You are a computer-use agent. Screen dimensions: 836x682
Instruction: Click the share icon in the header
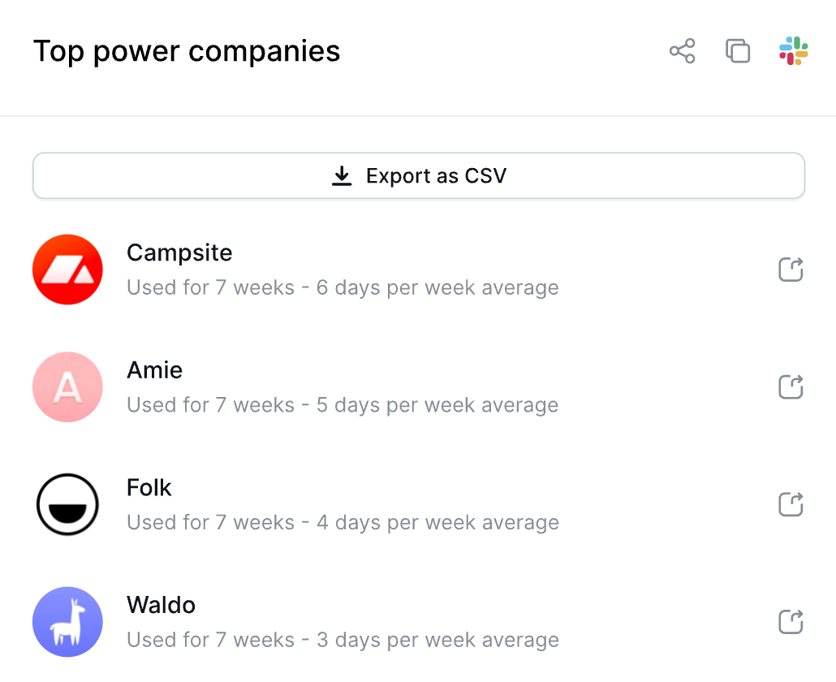(682, 51)
